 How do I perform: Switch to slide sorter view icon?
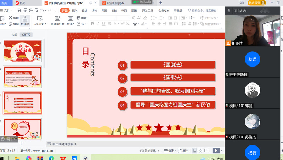[200, 151]
